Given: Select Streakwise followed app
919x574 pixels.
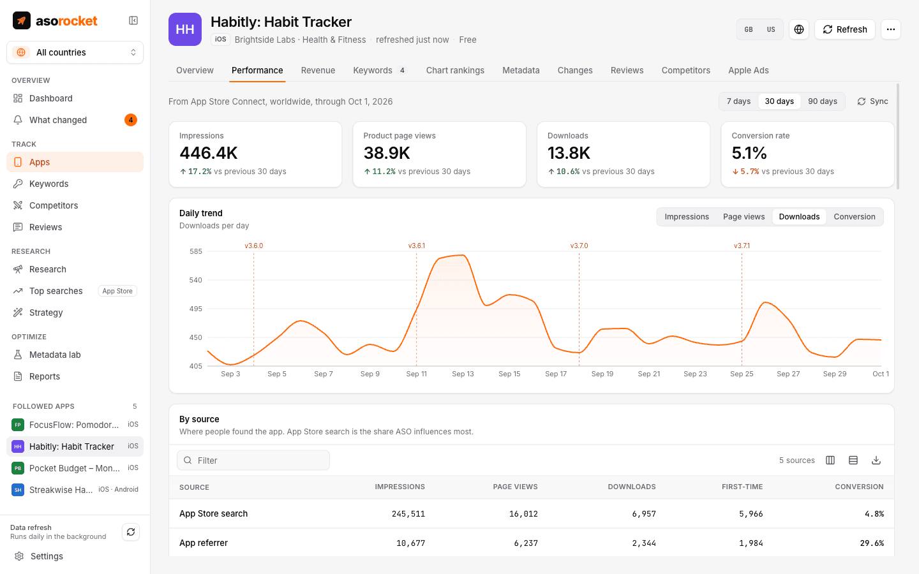Looking at the screenshot, I should (75, 490).
